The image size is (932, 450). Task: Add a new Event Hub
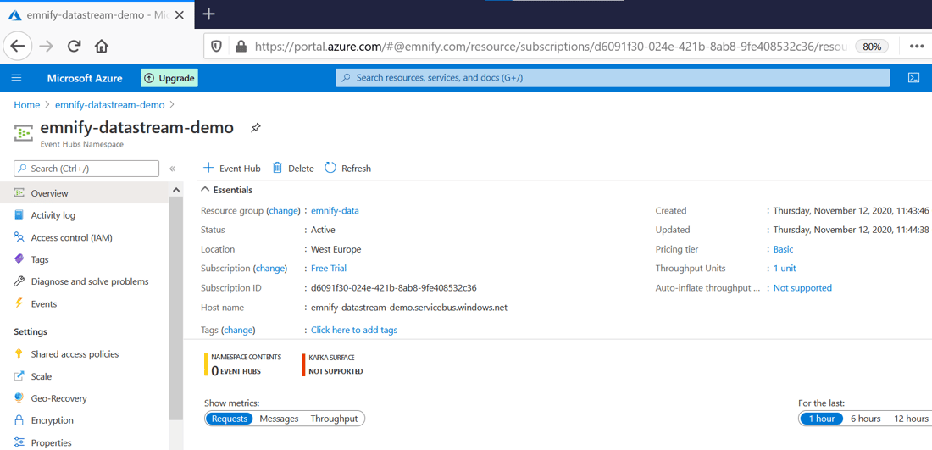click(232, 169)
